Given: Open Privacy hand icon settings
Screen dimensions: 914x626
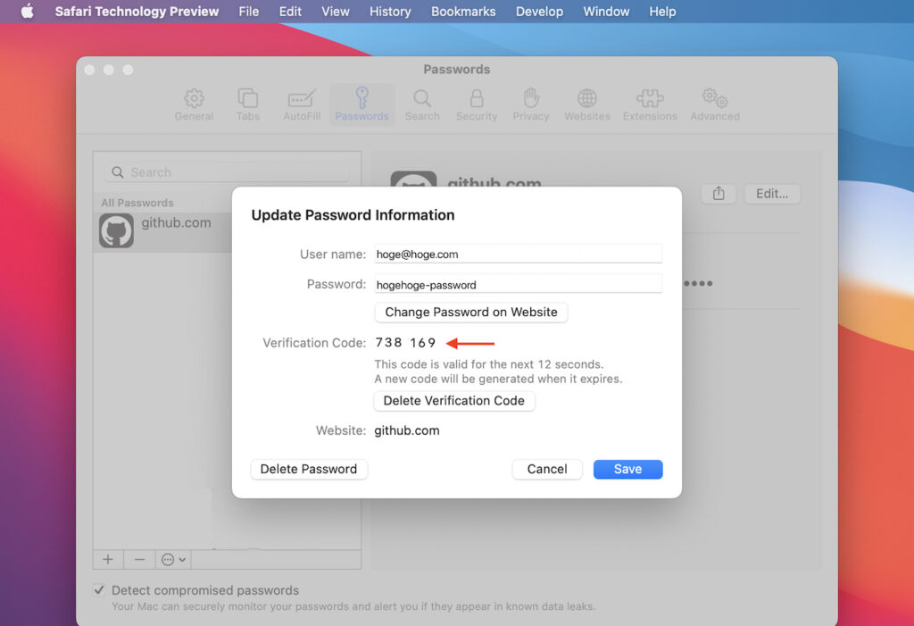Looking at the screenshot, I should tap(531, 104).
